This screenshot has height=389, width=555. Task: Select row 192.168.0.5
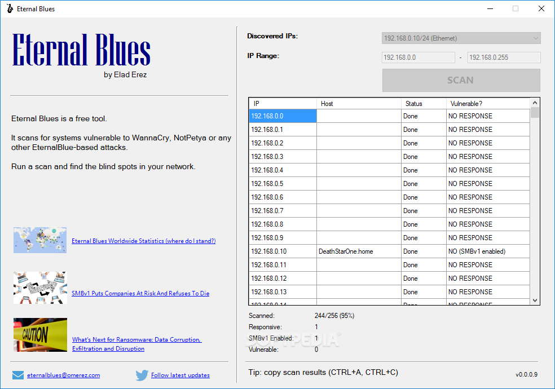pyautogui.click(x=389, y=184)
